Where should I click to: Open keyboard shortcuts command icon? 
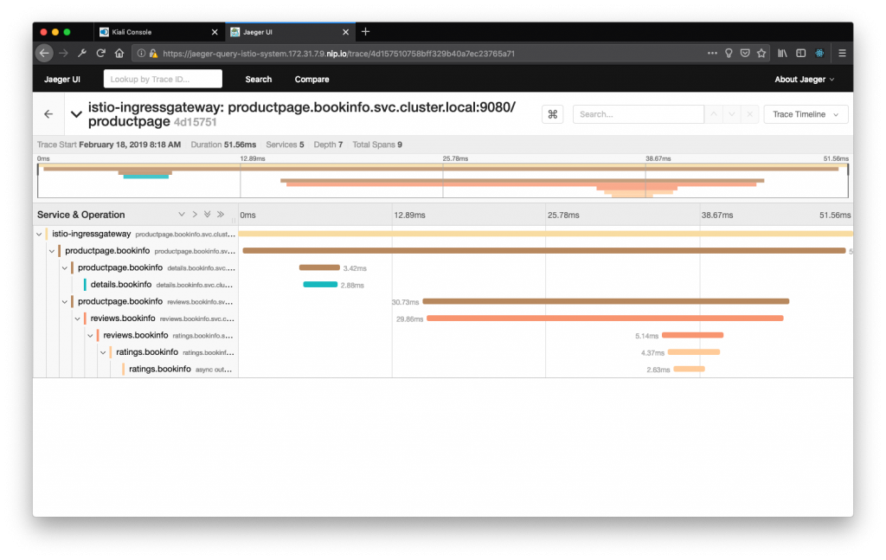pos(553,114)
